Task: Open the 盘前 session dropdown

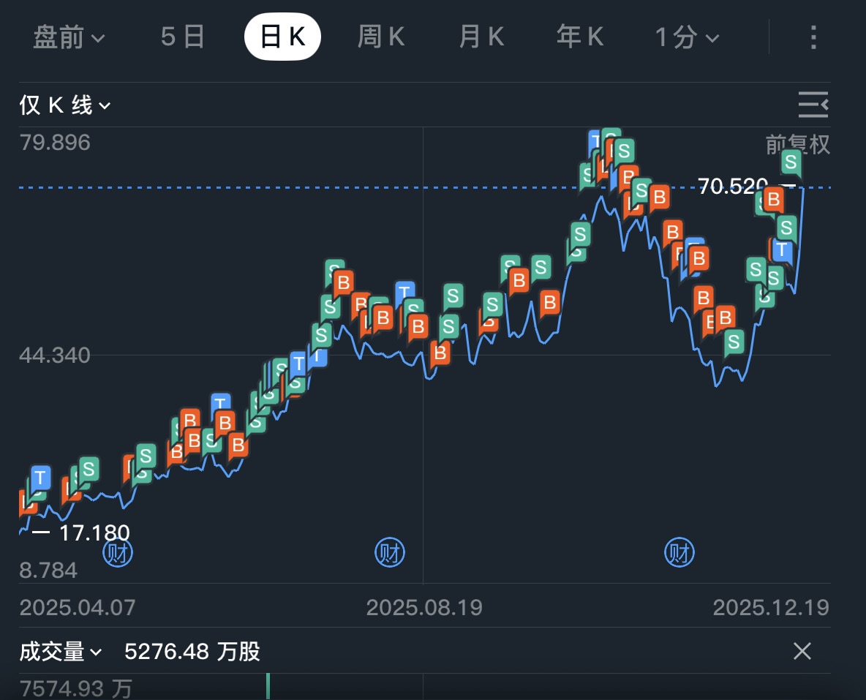Action: tap(69, 37)
